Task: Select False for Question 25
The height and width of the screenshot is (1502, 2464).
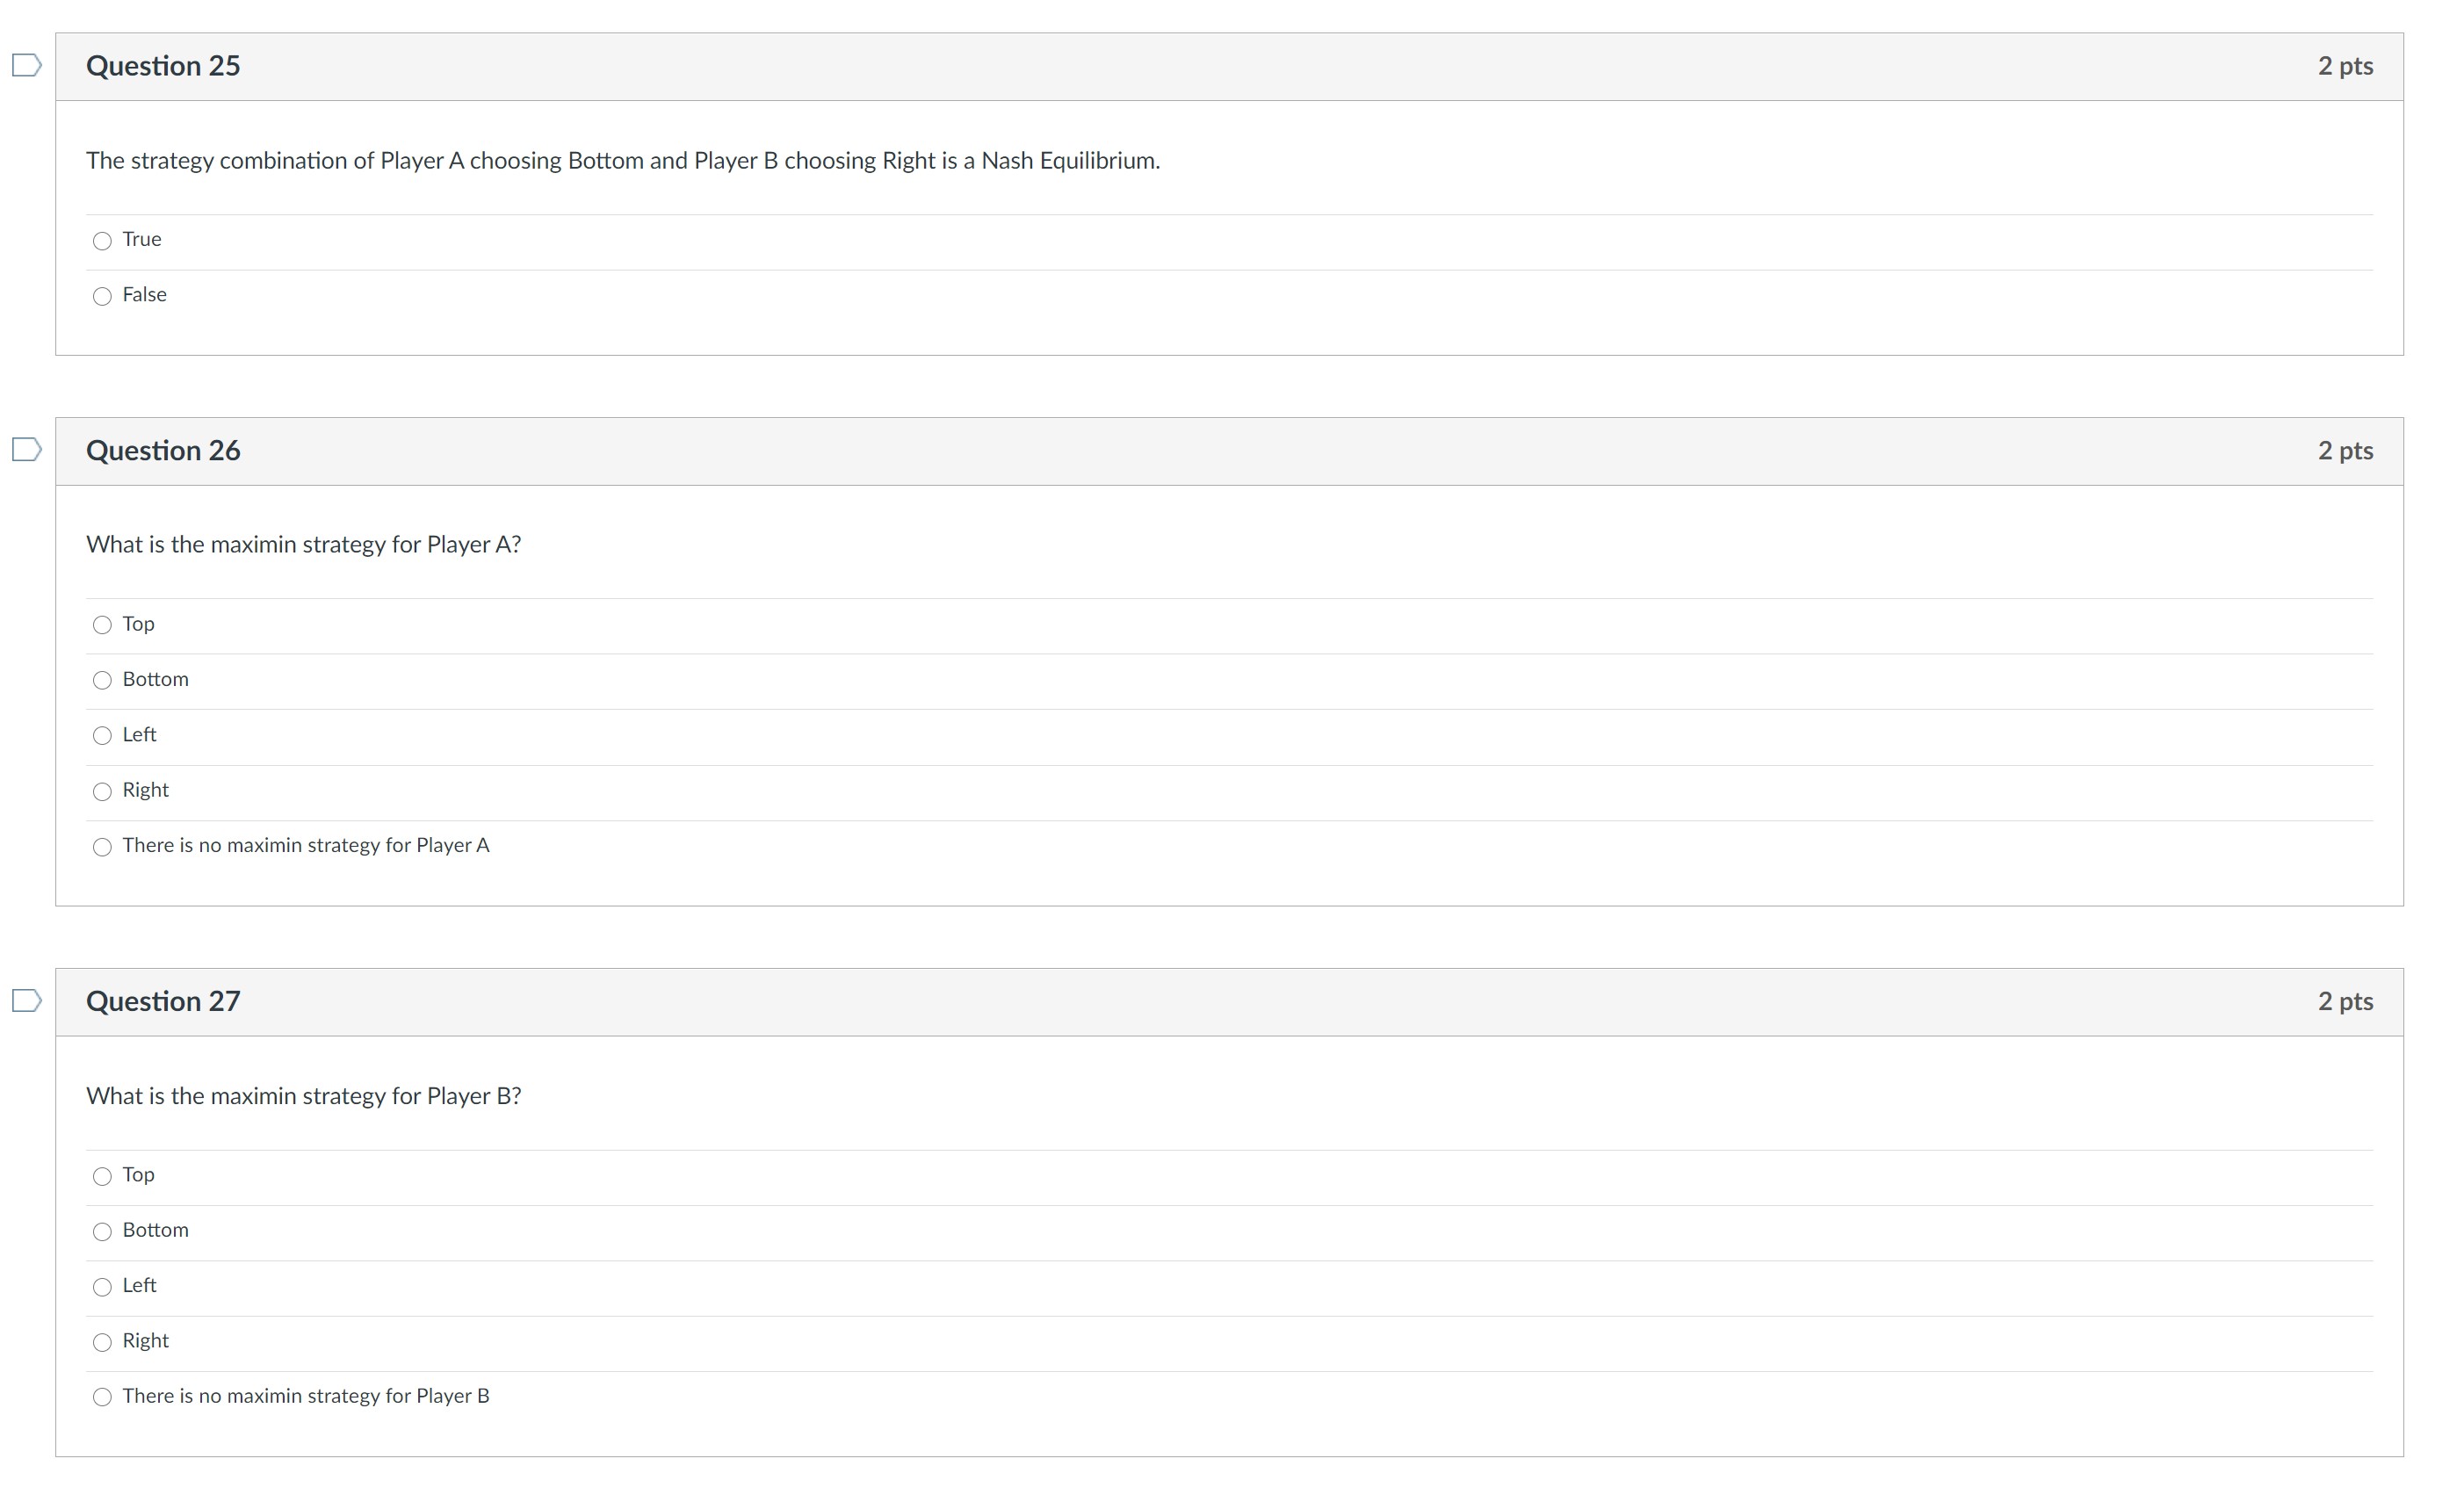Action: 102,297
